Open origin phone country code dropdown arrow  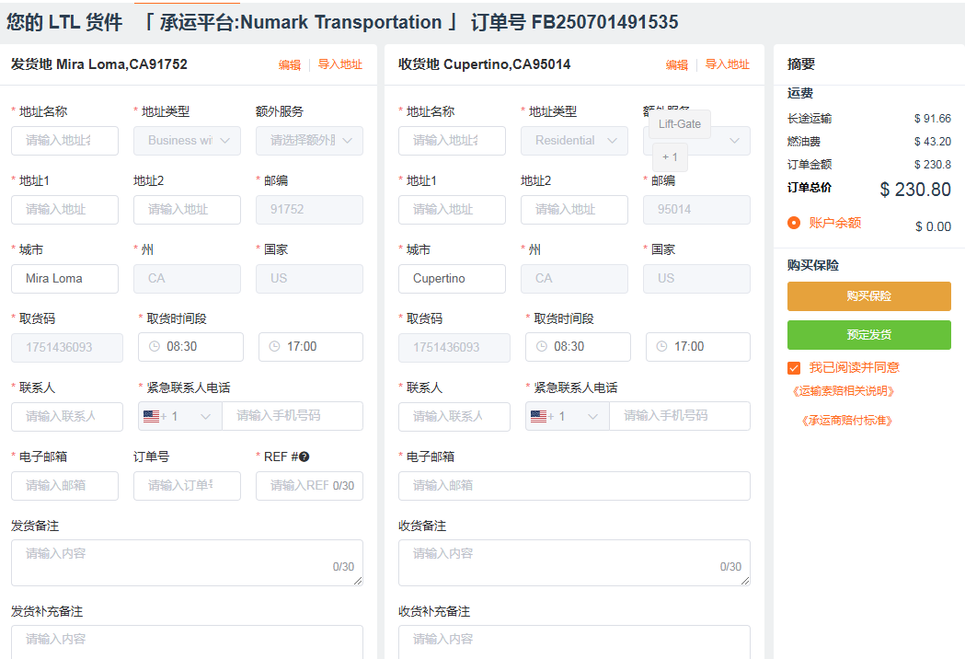click(x=205, y=416)
